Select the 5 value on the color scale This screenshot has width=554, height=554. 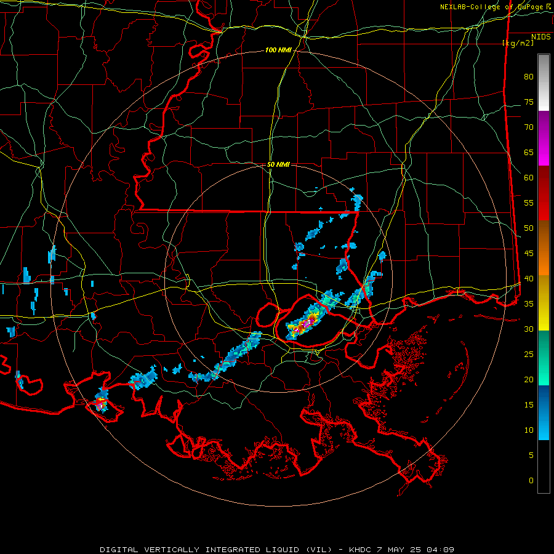pyautogui.click(x=531, y=456)
